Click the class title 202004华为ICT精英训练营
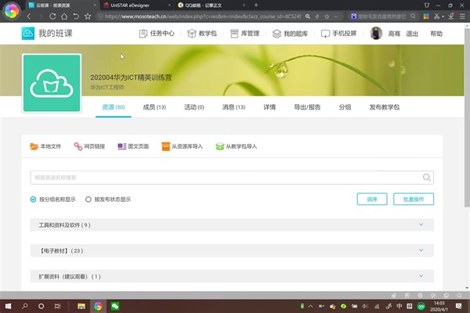Image resolution: width=470 pixels, height=313 pixels. pyautogui.click(x=131, y=77)
